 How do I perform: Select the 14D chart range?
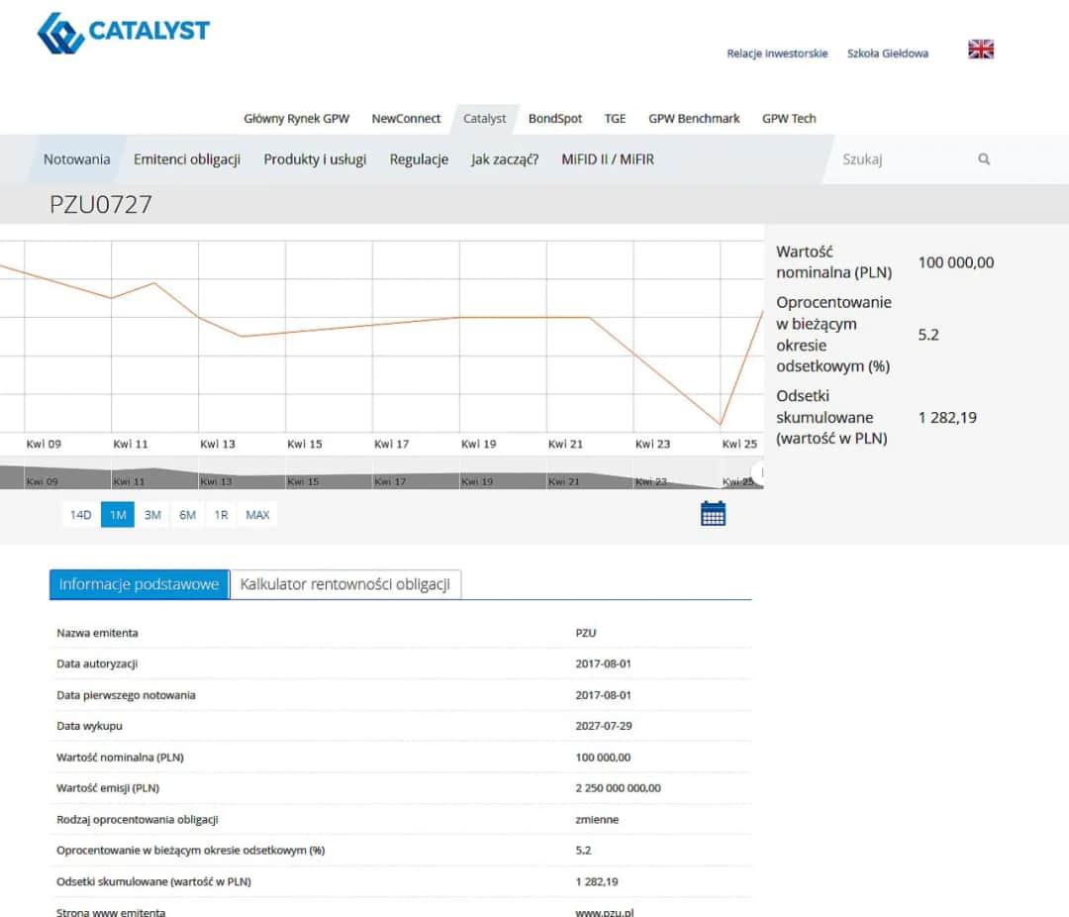pyautogui.click(x=80, y=515)
